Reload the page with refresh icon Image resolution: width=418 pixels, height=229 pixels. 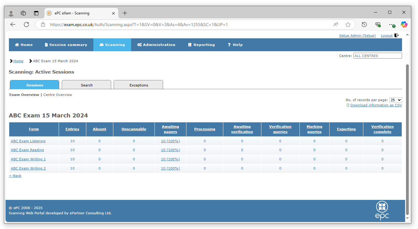[26, 25]
